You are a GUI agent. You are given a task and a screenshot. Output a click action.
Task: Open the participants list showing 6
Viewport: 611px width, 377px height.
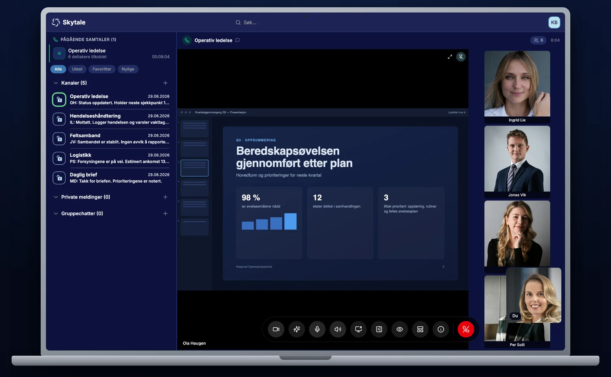[538, 40]
